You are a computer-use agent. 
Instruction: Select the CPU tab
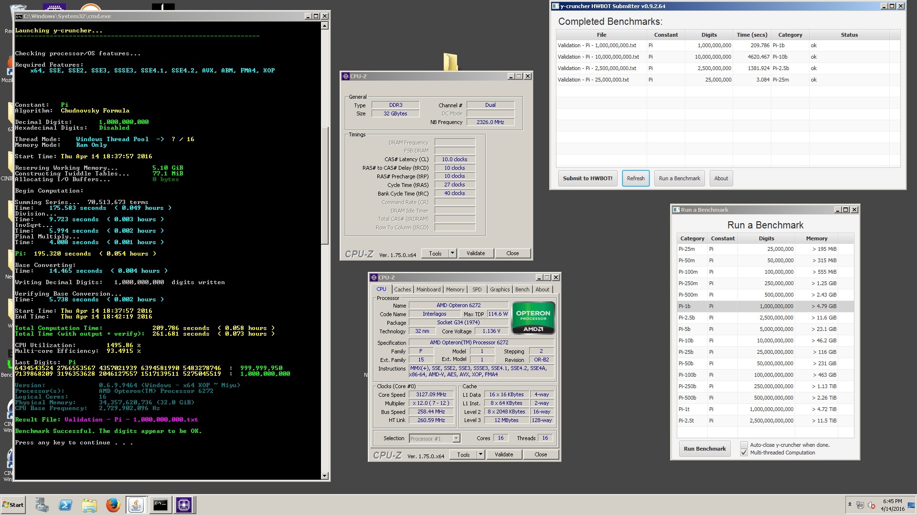pyautogui.click(x=381, y=289)
